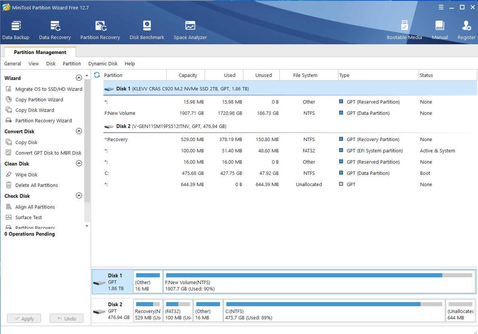This screenshot has width=478, height=334.
Task: Open the Help menu
Action: coord(130,63)
